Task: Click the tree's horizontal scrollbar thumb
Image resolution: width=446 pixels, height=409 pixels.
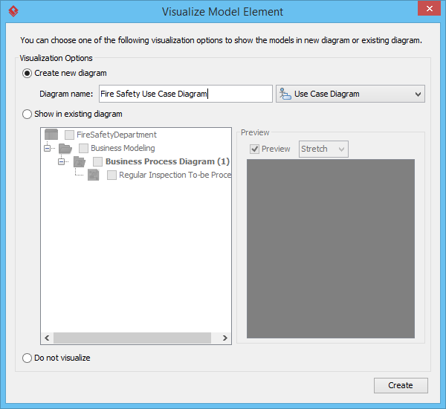Action: (132, 338)
